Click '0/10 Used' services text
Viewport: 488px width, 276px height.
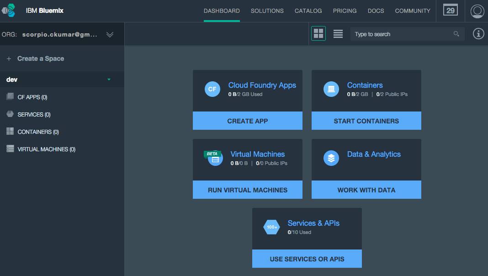tap(299, 233)
